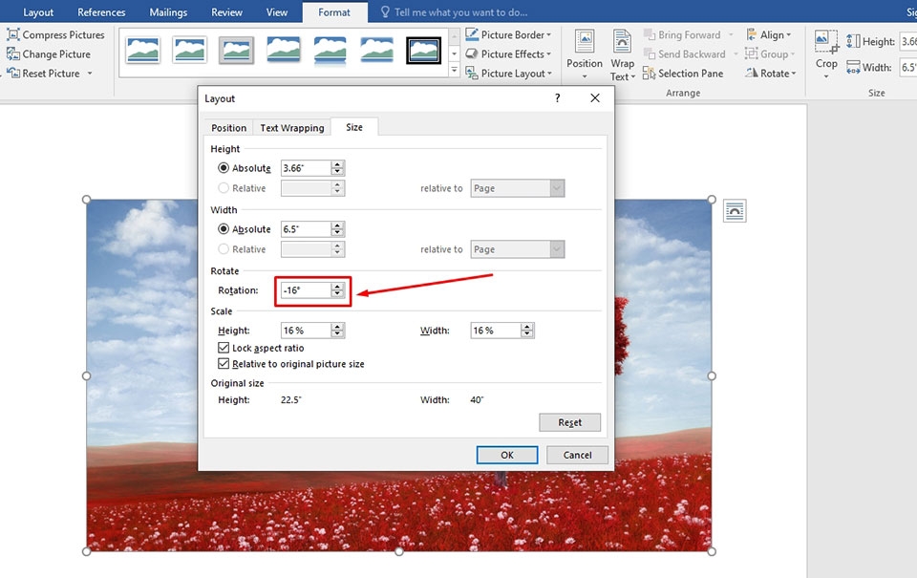
Task: Click Cancel in the Layout dialog
Action: point(577,455)
